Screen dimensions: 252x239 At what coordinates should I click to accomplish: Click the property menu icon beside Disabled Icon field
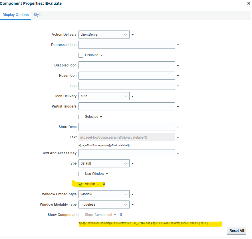[178, 65]
